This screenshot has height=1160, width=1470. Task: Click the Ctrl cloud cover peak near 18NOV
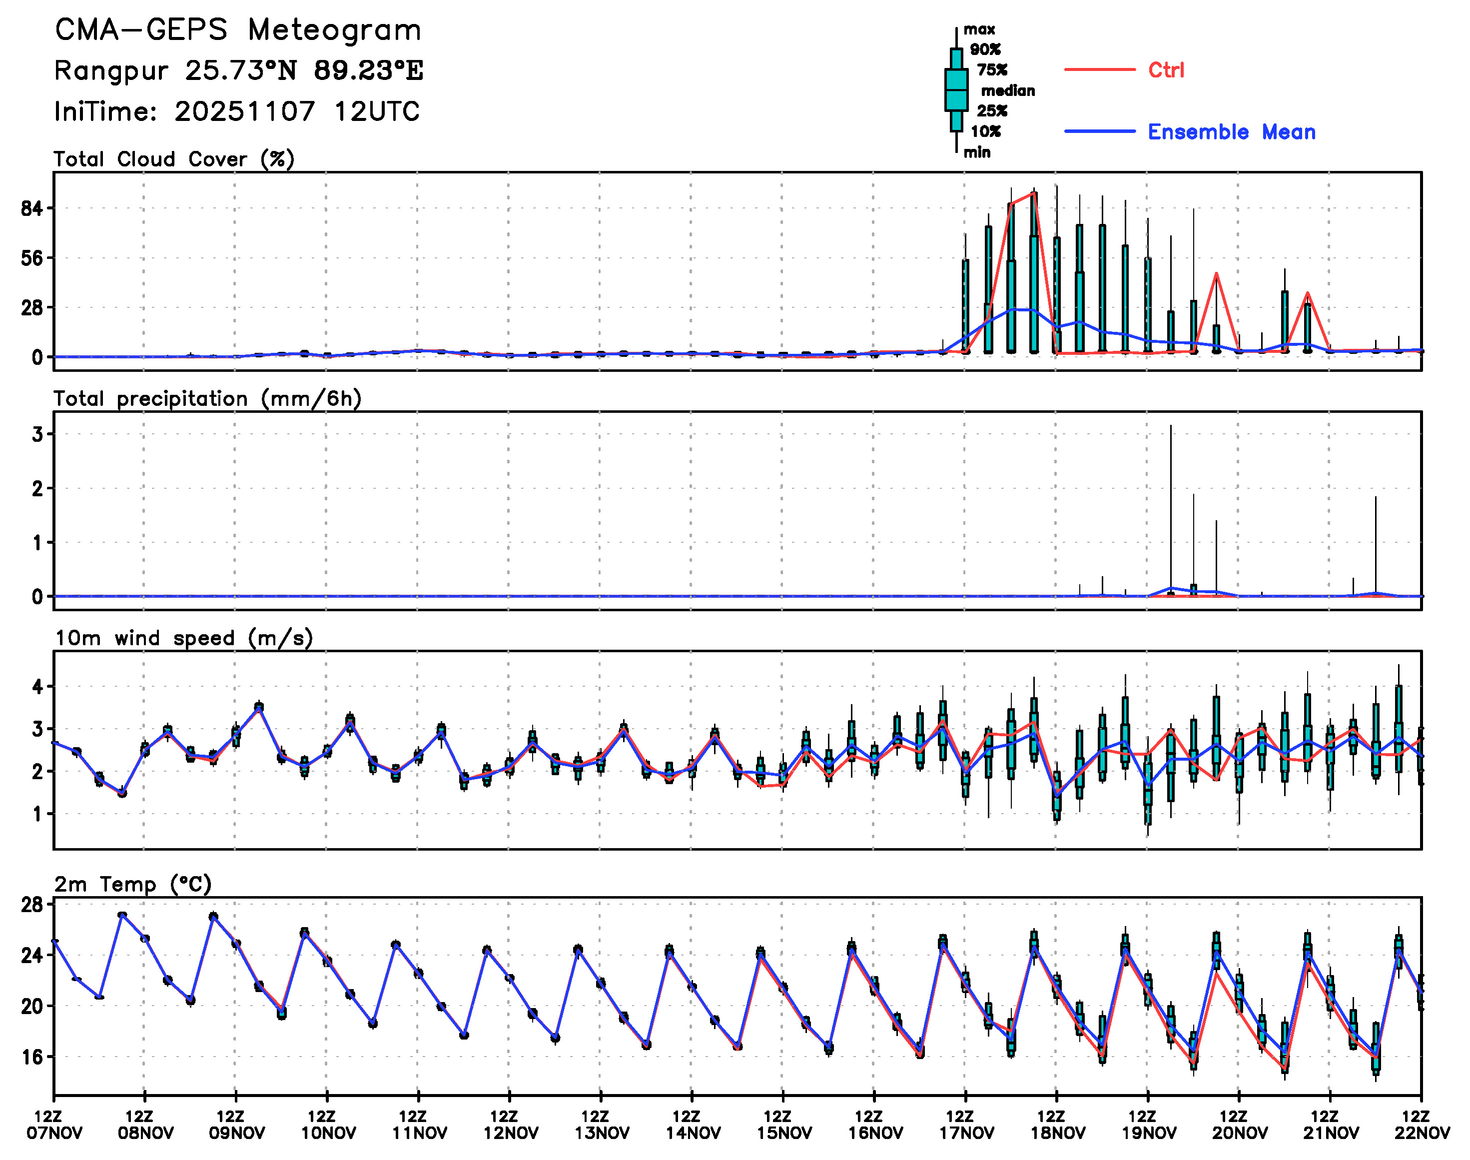[1033, 193]
